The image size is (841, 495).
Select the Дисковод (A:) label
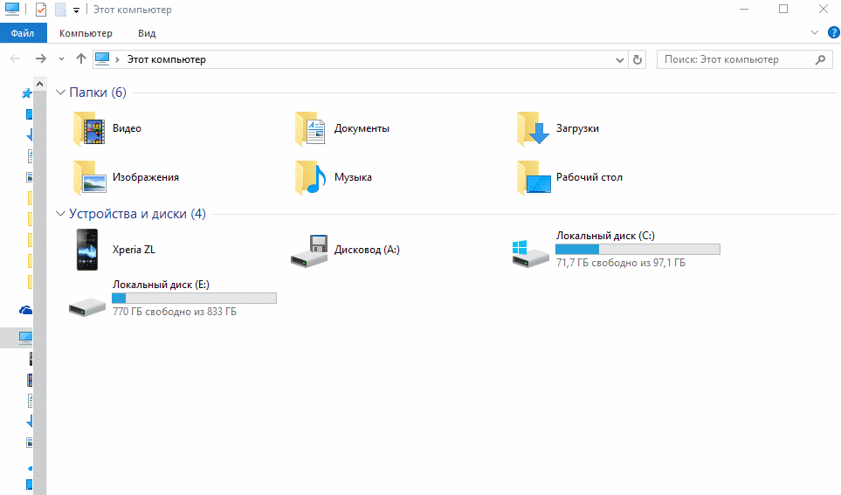pos(367,250)
